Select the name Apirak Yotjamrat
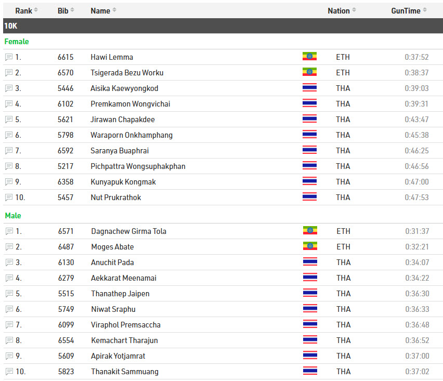443x381 pixels. coord(118,356)
